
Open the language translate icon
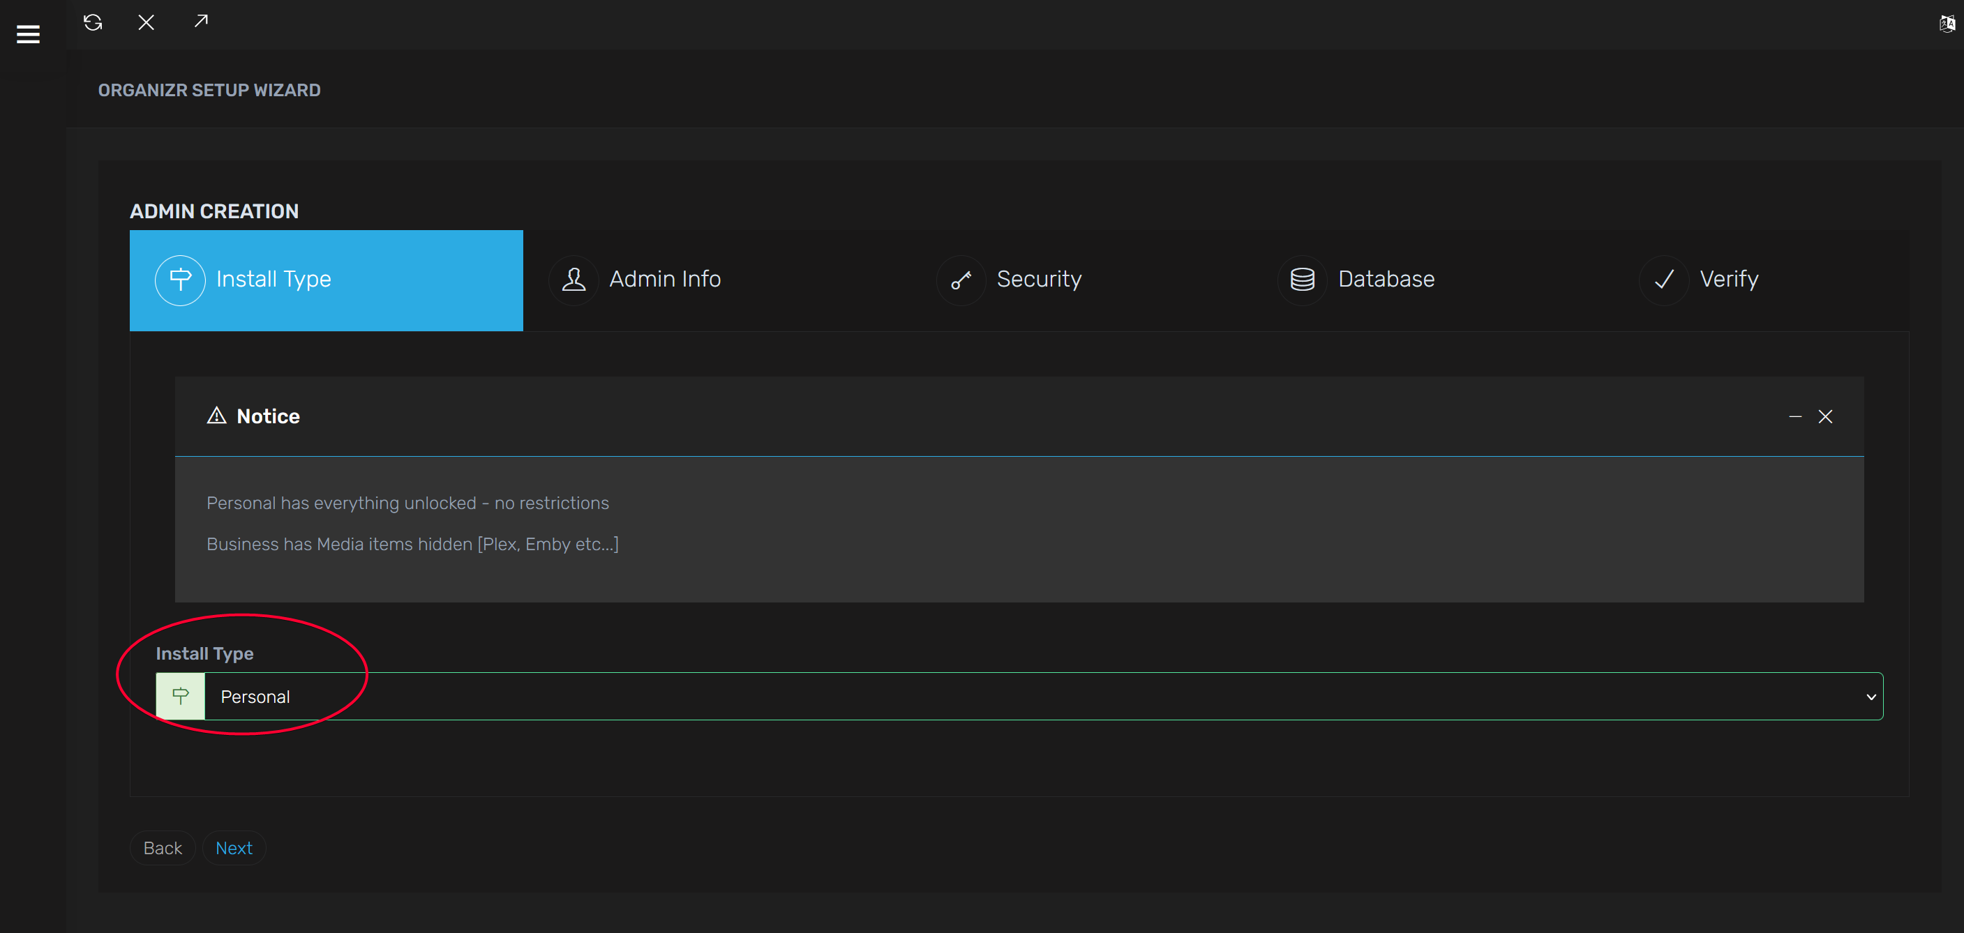1947,24
